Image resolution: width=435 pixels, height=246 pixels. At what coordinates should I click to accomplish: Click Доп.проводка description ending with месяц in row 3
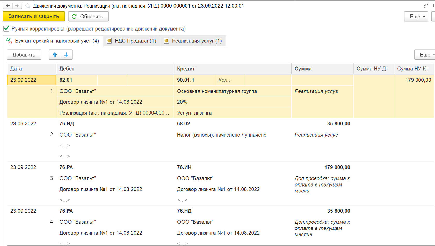tap(322, 185)
